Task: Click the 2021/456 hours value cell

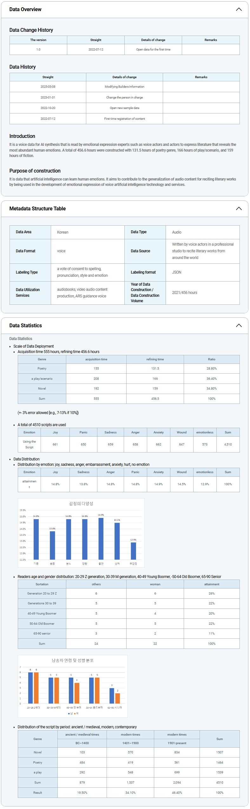Action: (x=184, y=293)
